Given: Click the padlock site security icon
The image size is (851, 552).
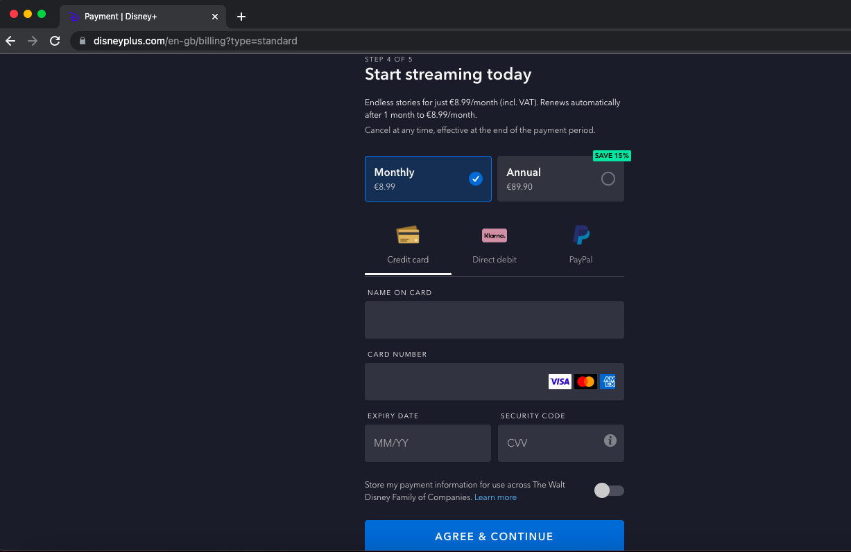Looking at the screenshot, I should pyautogui.click(x=83, y=41).
